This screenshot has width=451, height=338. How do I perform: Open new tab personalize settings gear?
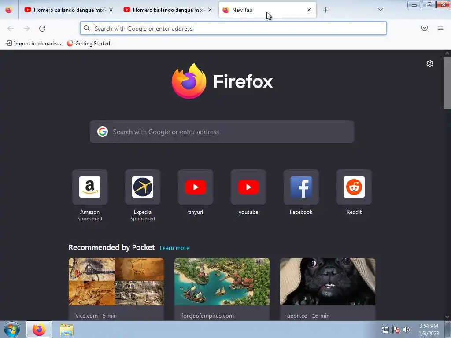click(430, 63)
